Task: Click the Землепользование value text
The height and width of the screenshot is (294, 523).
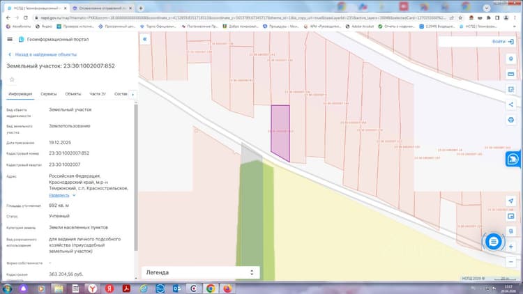Action: click(69, 126)
